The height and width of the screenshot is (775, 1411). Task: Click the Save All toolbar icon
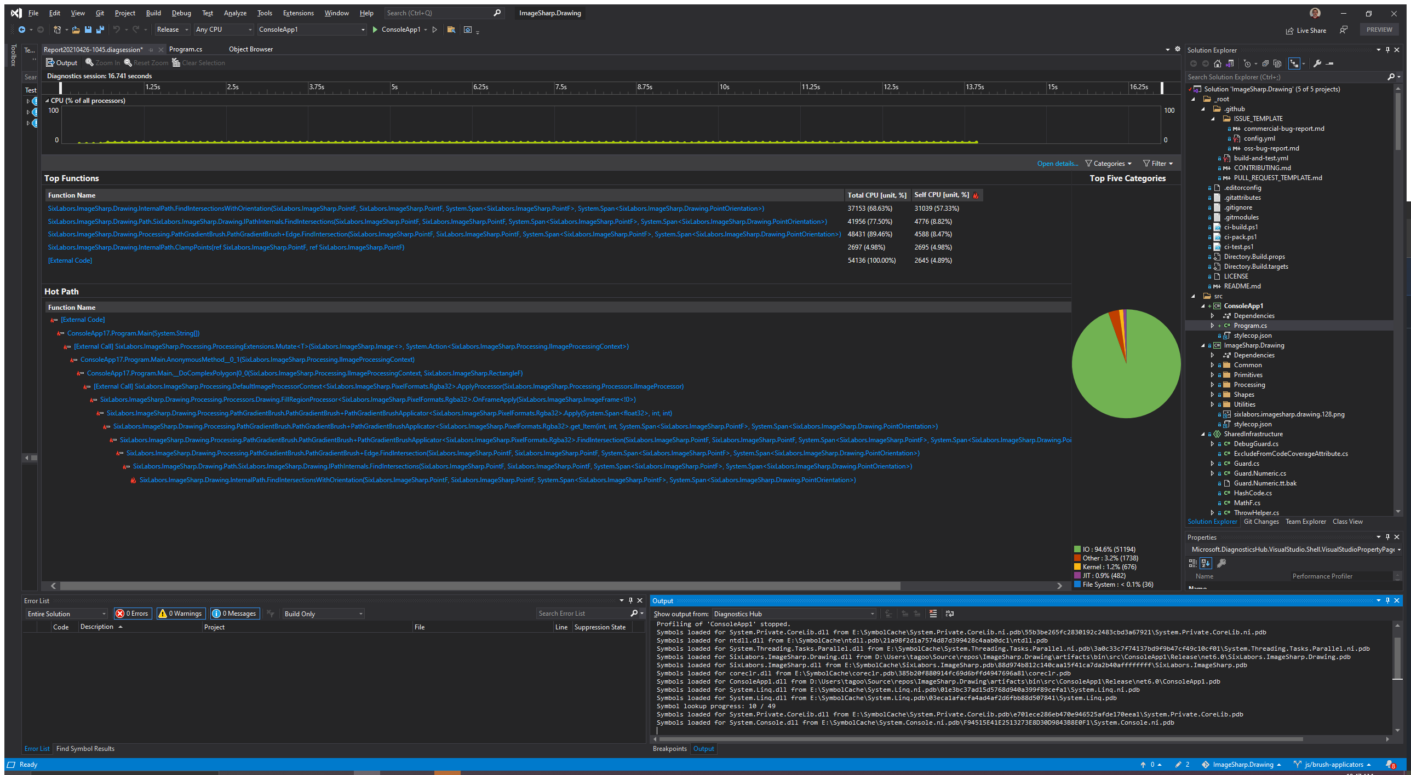tap(100, 30)
